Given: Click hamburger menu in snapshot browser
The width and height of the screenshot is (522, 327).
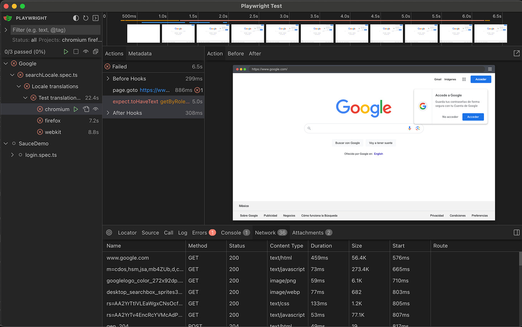Looking at the screenshot, I should [490, 69].
